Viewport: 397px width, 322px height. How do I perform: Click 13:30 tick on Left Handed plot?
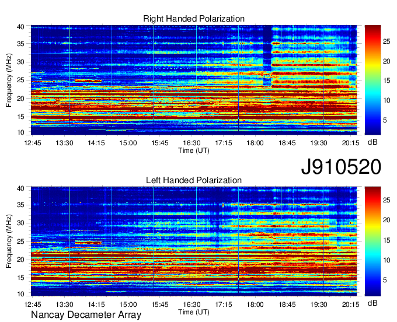[65, 304]
